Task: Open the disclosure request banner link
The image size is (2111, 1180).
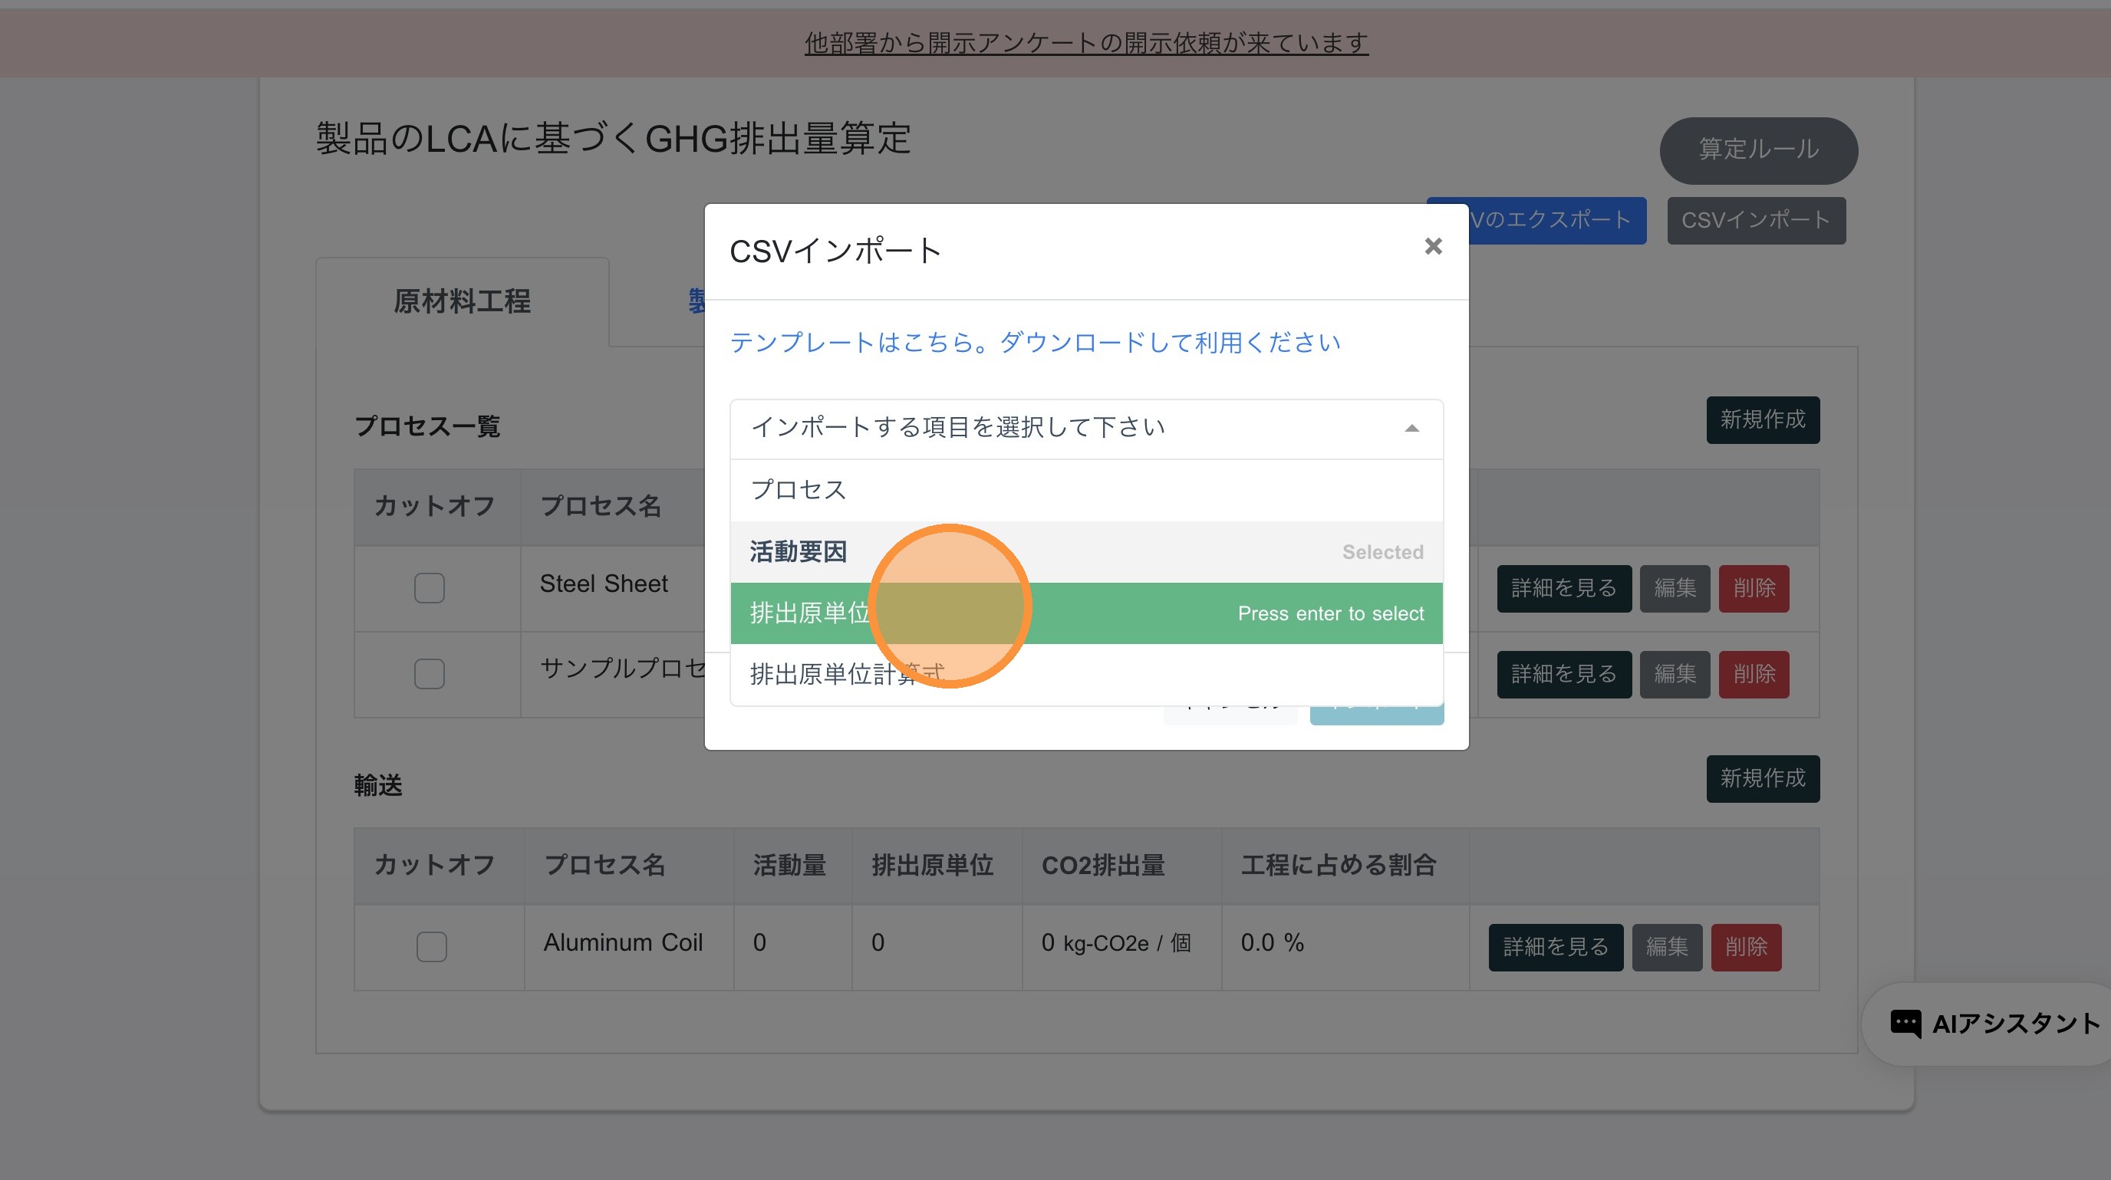Action: point(1086,43)
